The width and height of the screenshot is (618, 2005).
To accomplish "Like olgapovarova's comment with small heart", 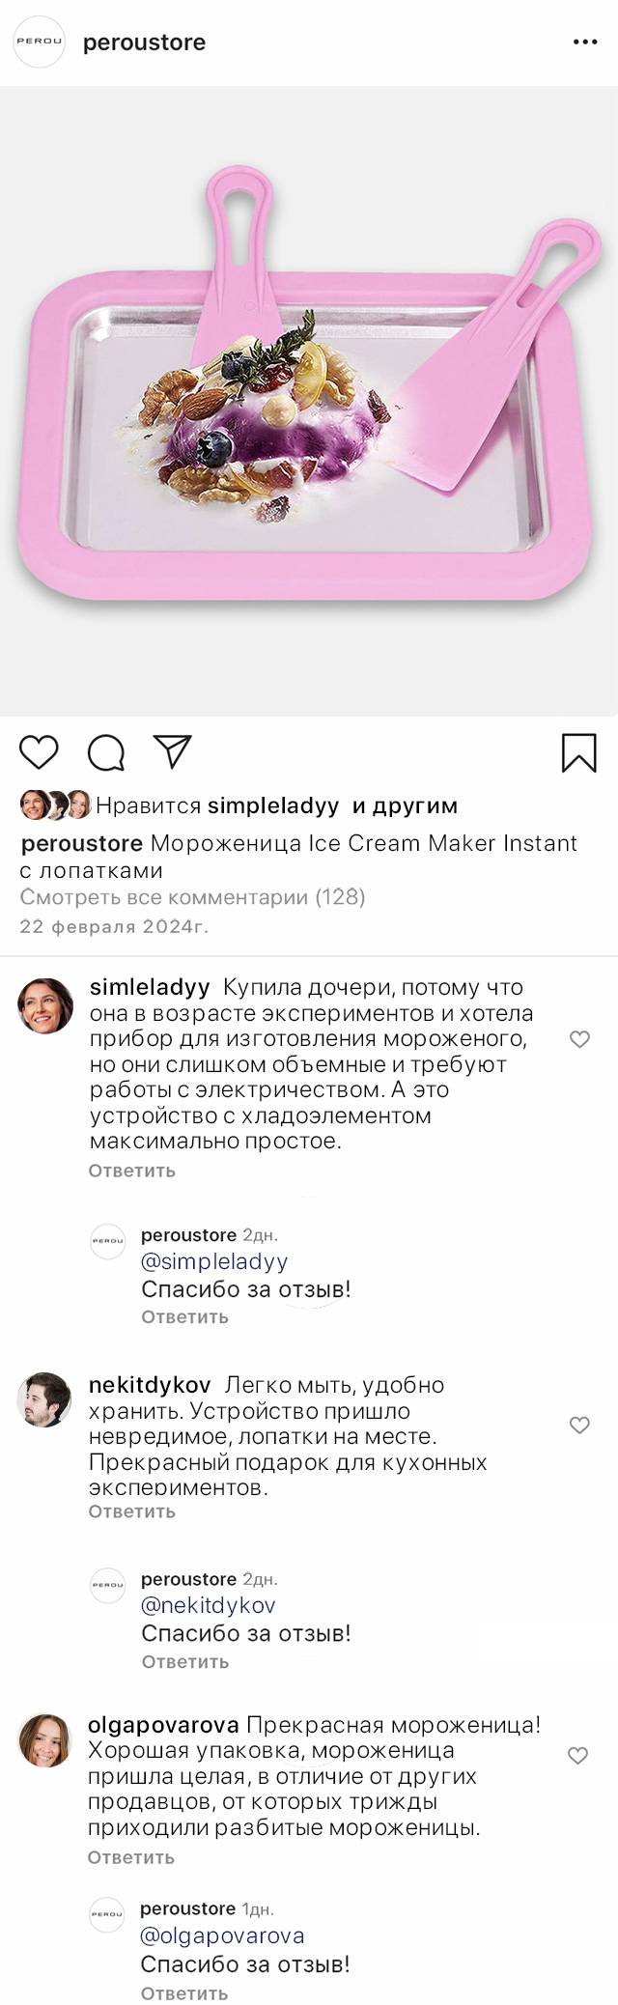I will [577, 1755].
